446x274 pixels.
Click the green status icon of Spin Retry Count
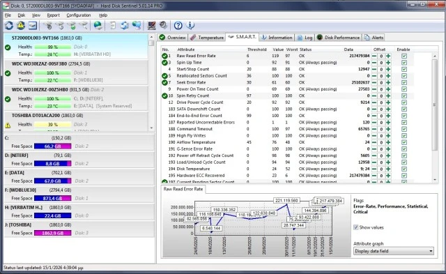click(164, 96)
